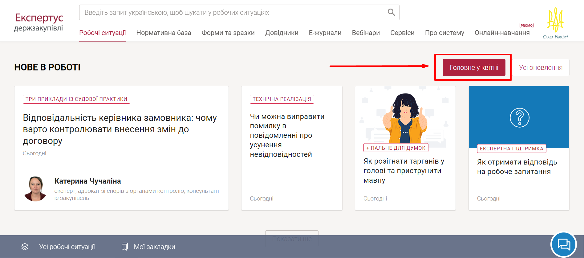584x258 pixels.
Task: Open the thumbs-up woman illustration card
Action: pos(405,117)
